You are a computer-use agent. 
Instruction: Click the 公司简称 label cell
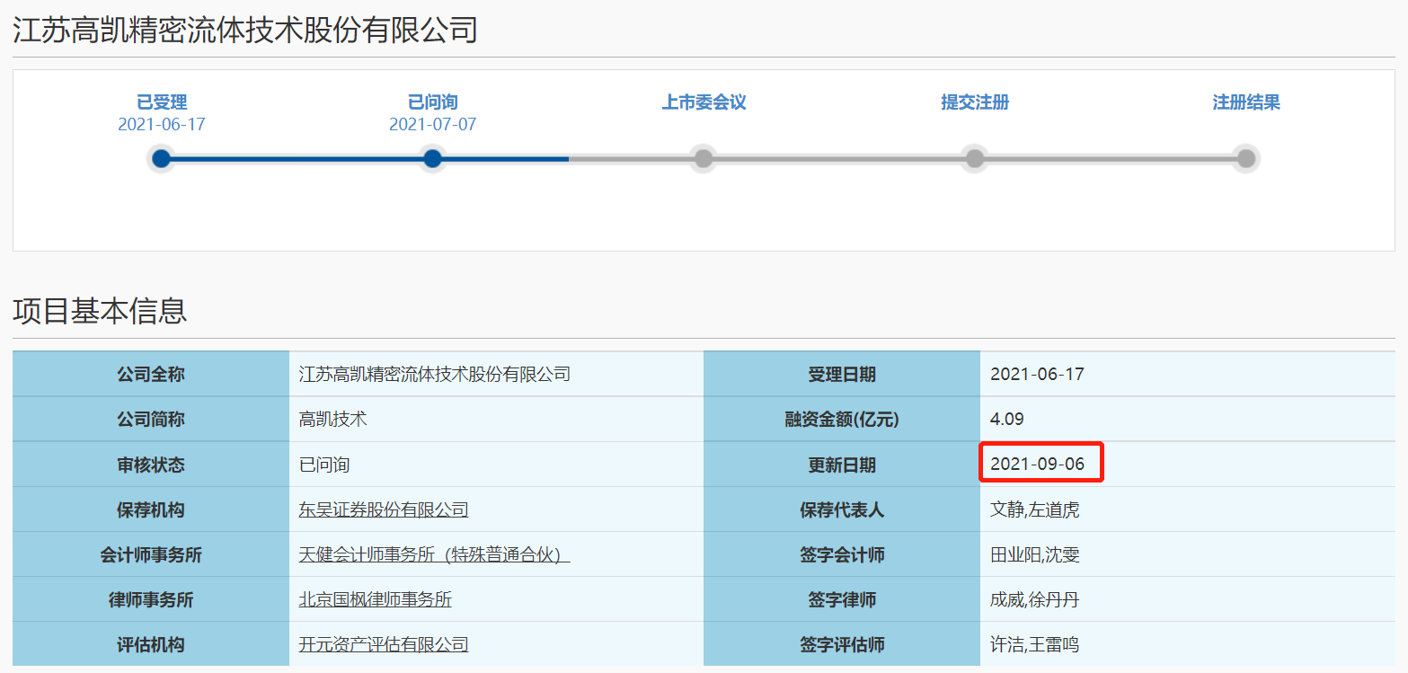pyautogui.click(x=151, y=420)
